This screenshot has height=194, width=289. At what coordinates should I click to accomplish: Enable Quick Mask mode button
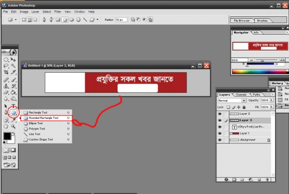click(13, 150)
